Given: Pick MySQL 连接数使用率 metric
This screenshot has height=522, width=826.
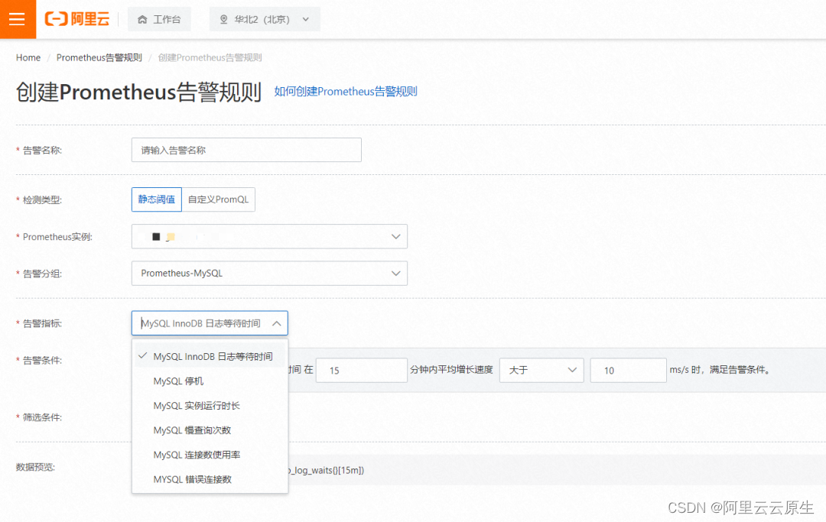Looking at the screenshot, I should pos(210,455).
